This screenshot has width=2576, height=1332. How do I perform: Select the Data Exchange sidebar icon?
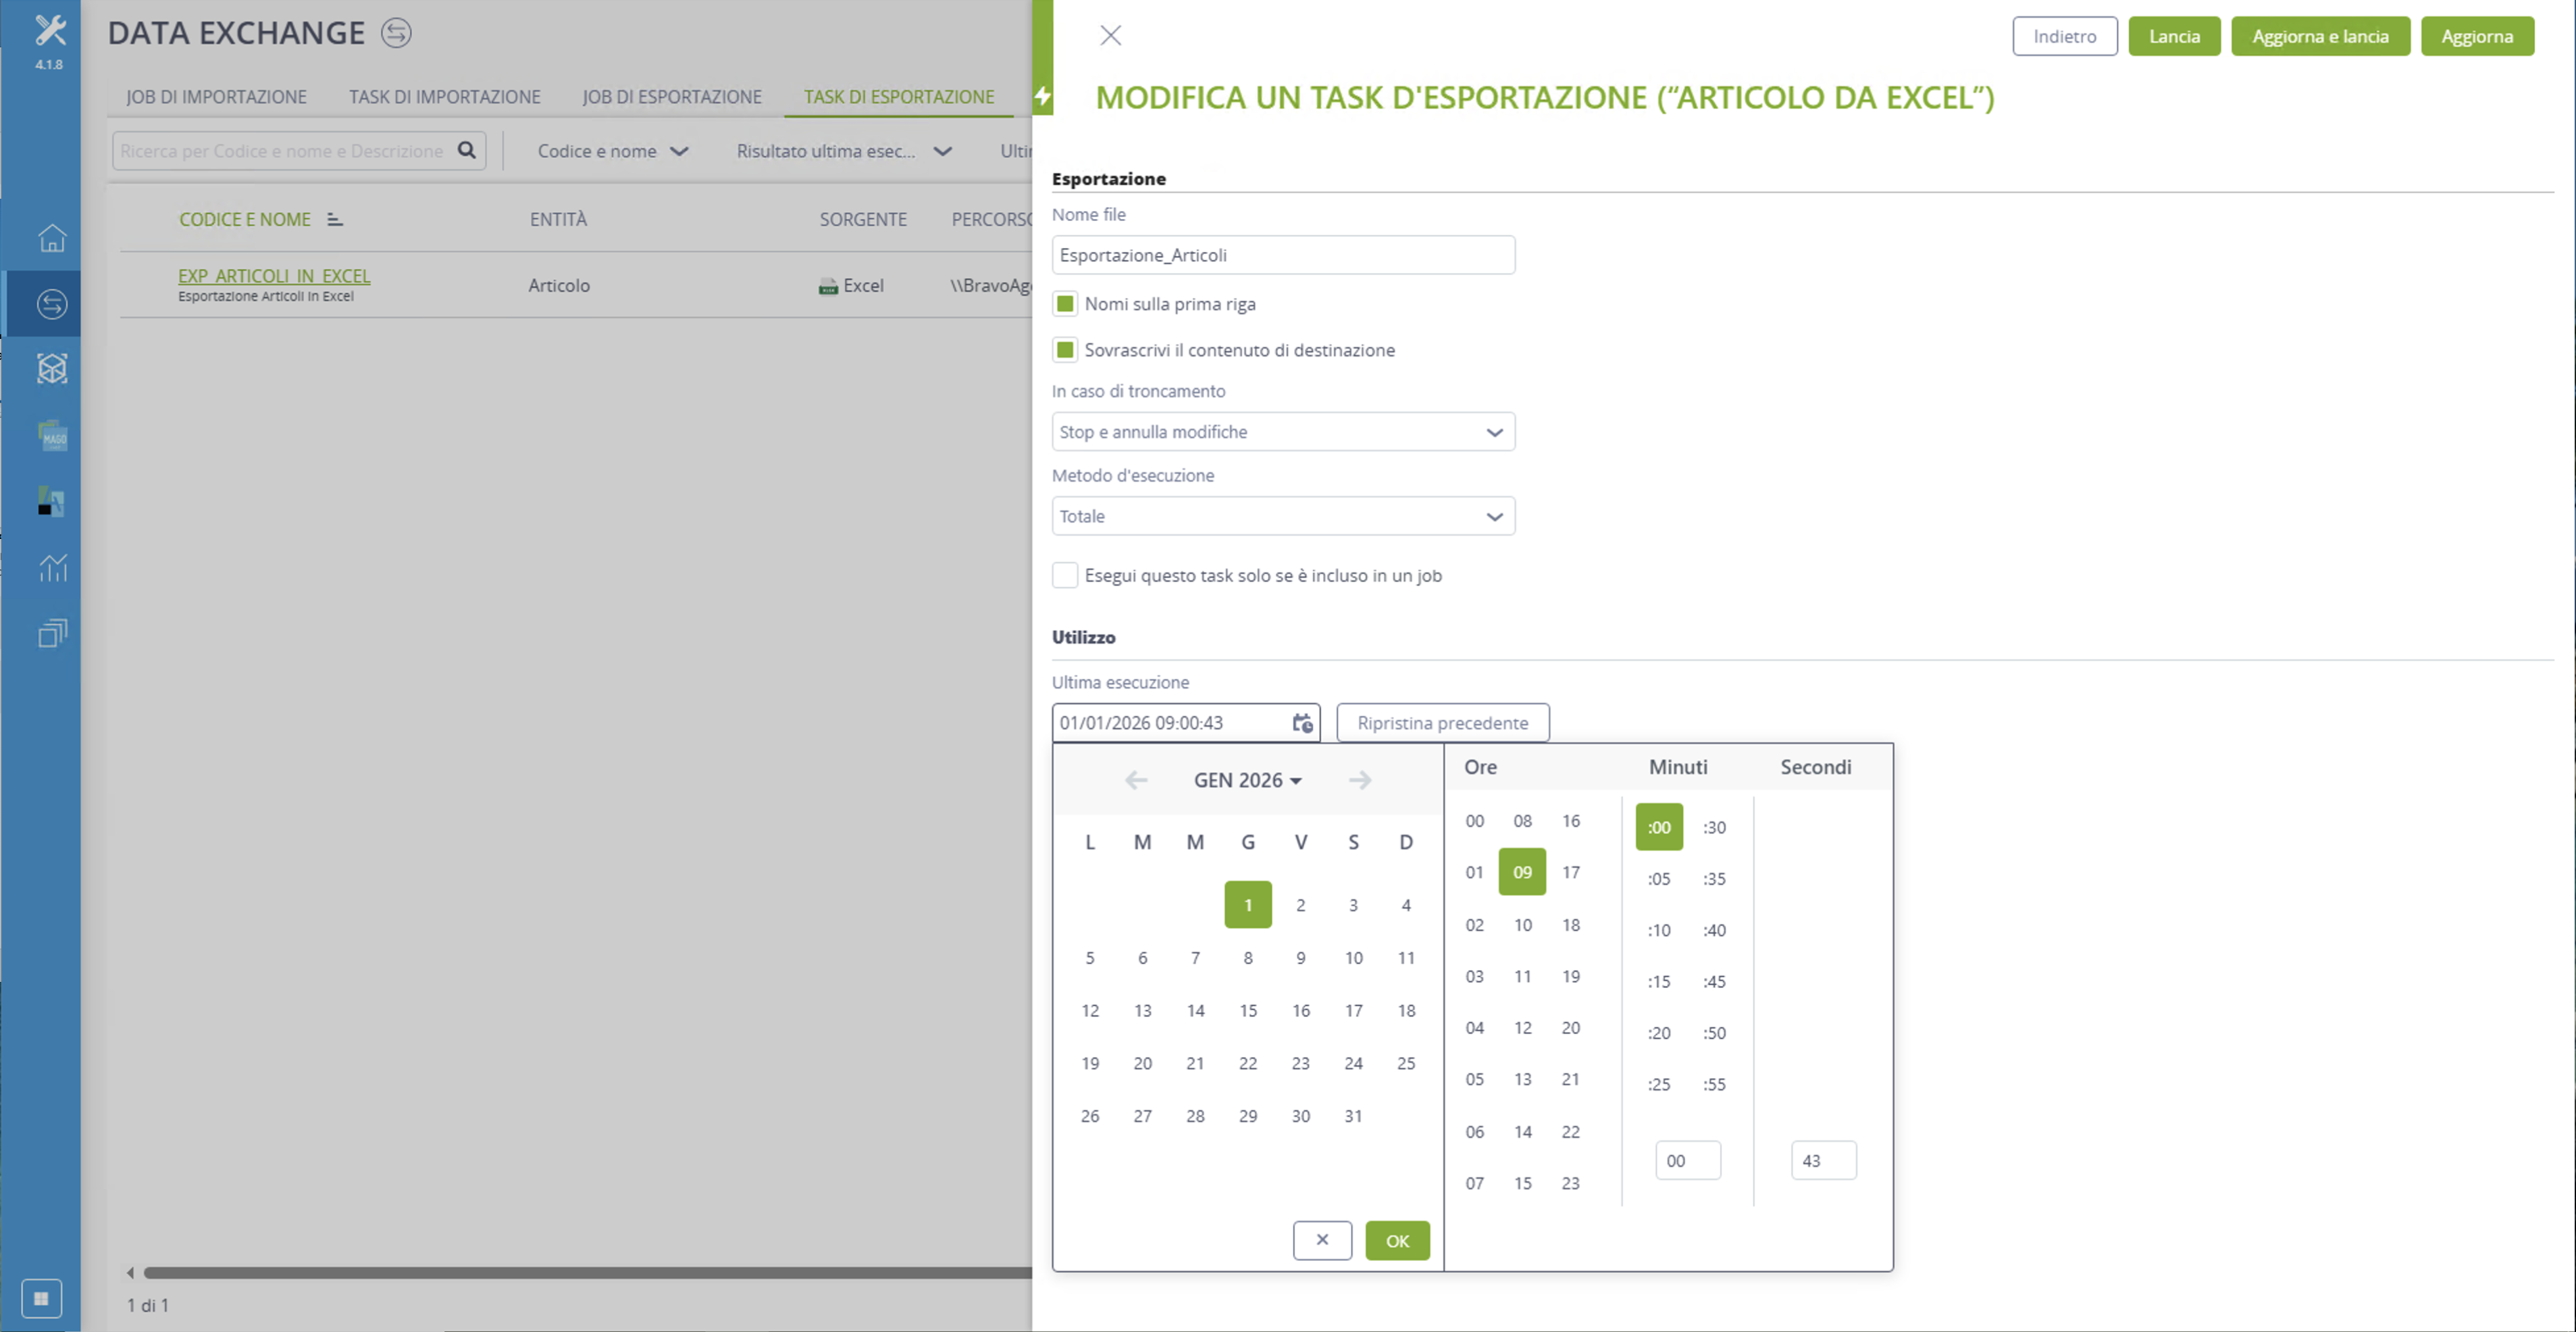(x=52, y=303)
